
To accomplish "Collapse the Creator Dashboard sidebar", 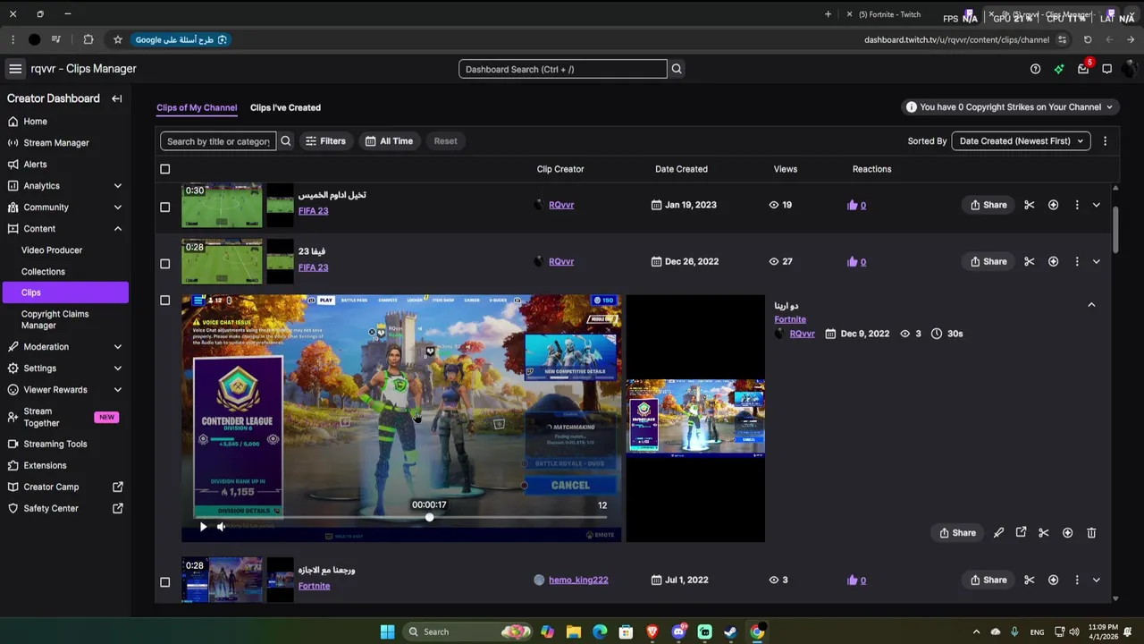I will [117, 98].
